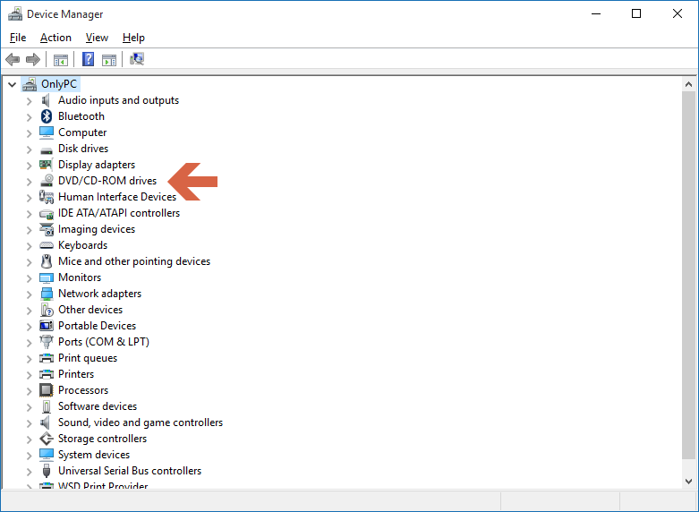Select the Ports (COM & LPT) label
This screenshot has height=512, width=699.
(104, 342)
